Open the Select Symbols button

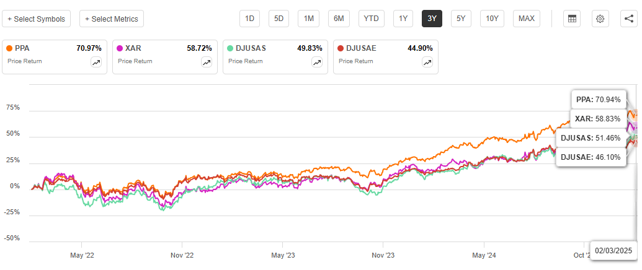click(36, 19)
